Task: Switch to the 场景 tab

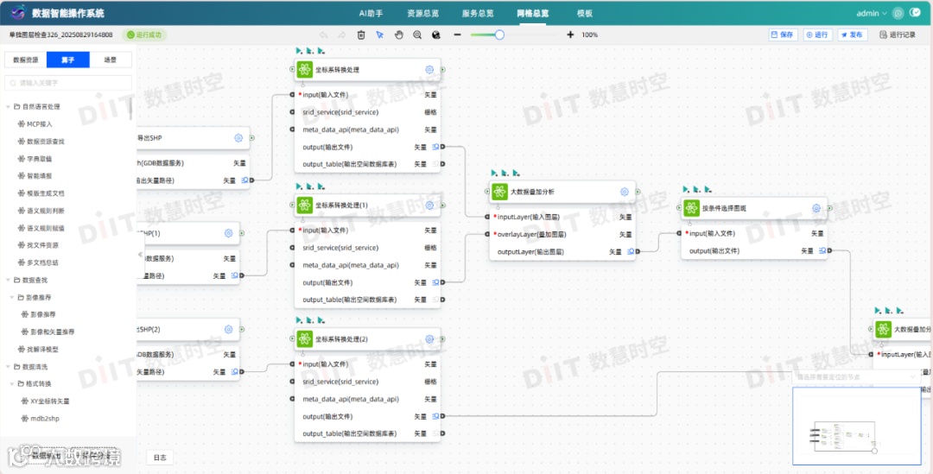Action: click(x=110, y=60)
